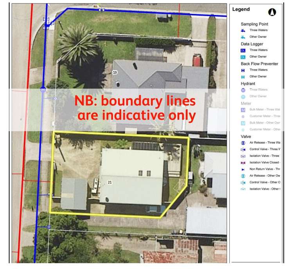Click the Back Flow Preventer legend heading
This screenshot has width=293, height=269.
pyautogui.click(x=259, y=64)
